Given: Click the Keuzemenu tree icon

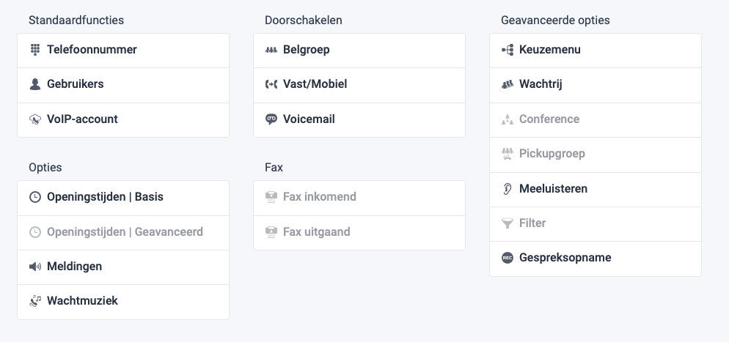Looking at the screenshot, I should point(508,50).
